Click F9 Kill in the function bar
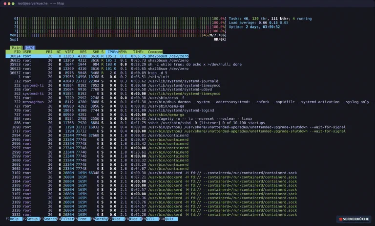This screenshot has height=226, width=375. tap(150, 219)
